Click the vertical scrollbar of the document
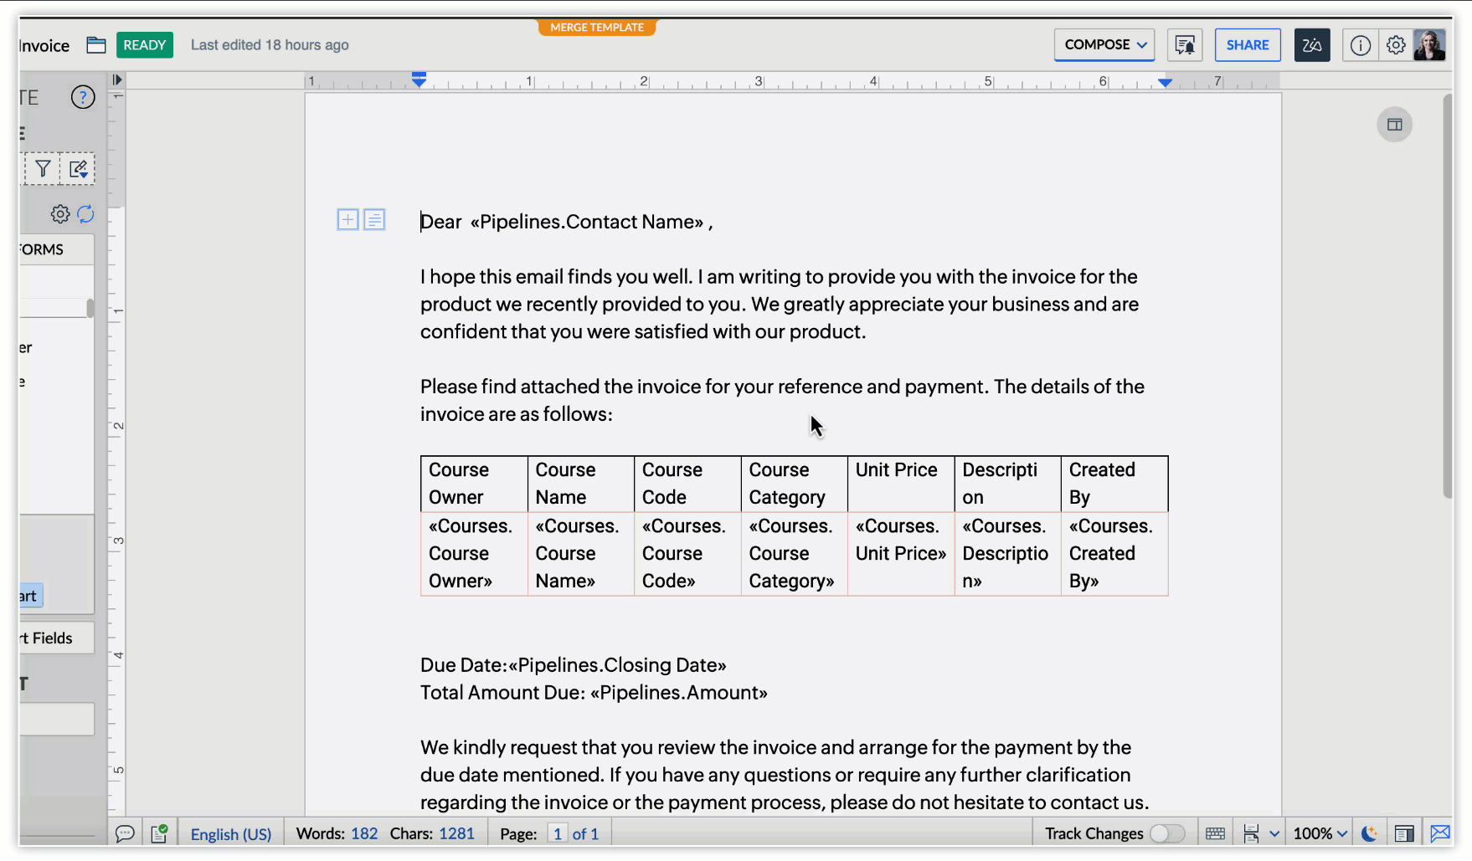This screenshot has height=861, width=1472. (x=1448, y=297)
